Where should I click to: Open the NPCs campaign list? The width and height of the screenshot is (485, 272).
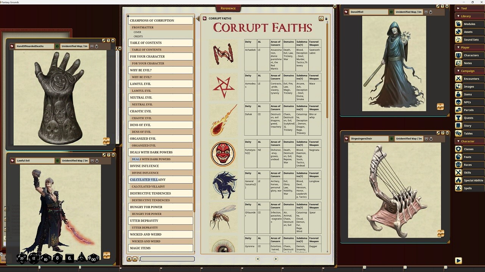tap(471, 102)
